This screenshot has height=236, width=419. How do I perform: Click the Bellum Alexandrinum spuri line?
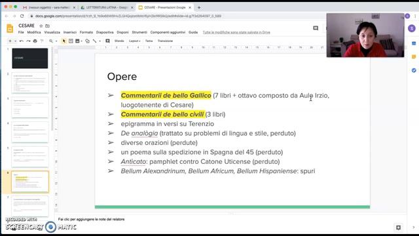pos(218,171)
